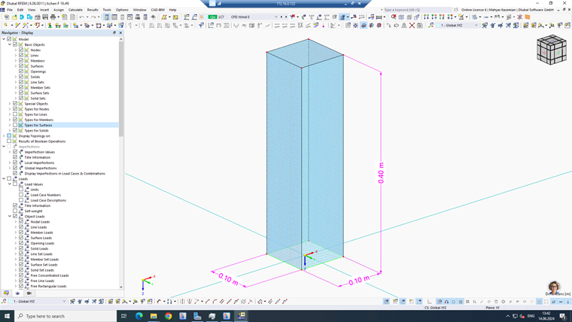Open the Calculate menu
The width and height of the screenshot is (572, 322).
[x=75, y=10]
